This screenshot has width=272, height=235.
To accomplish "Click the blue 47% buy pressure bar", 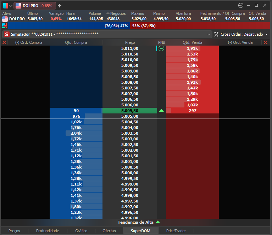I will click(x=69, y=26).
